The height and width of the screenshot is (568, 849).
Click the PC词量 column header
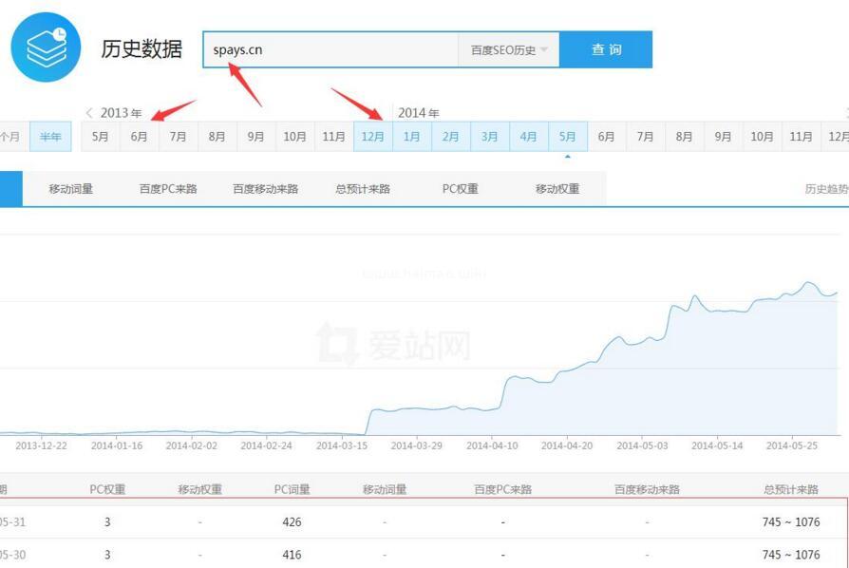click(x=292, y=490)
